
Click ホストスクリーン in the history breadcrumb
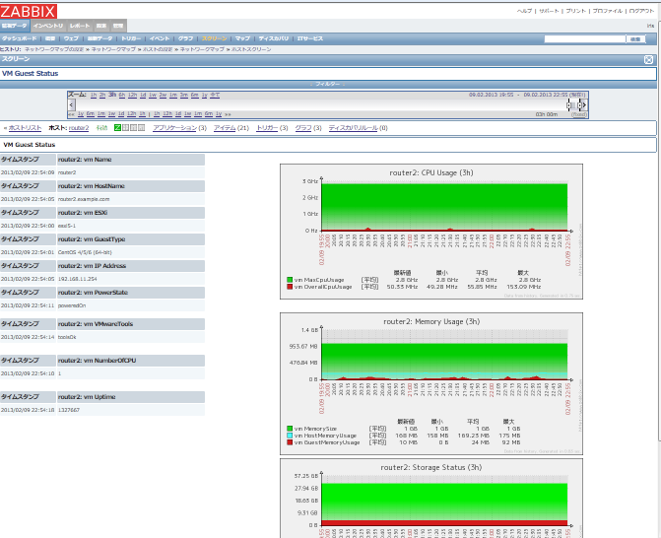click(251, 49)
